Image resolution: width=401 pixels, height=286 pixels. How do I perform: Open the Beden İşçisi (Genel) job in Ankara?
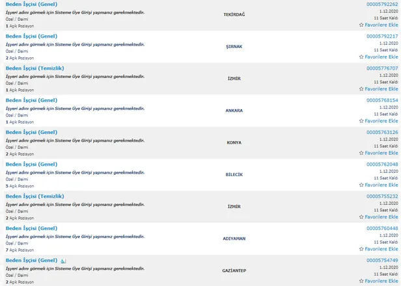pos(31,100)
